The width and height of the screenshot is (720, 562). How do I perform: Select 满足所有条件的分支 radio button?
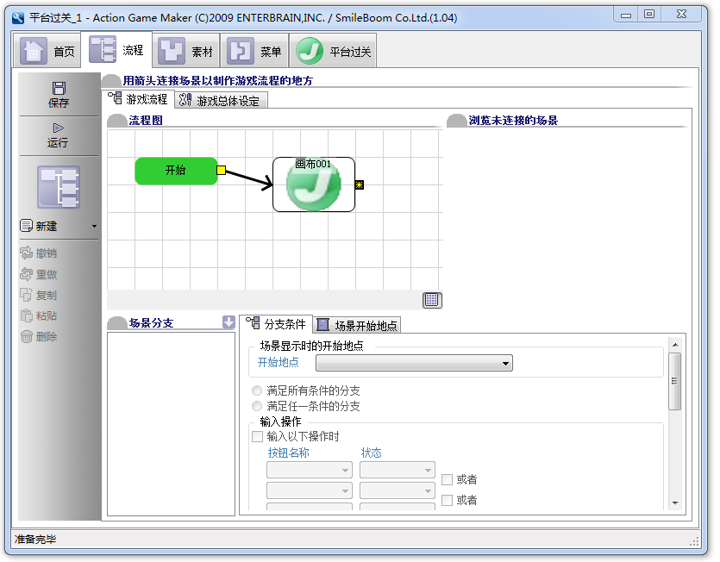pos(257,390)
